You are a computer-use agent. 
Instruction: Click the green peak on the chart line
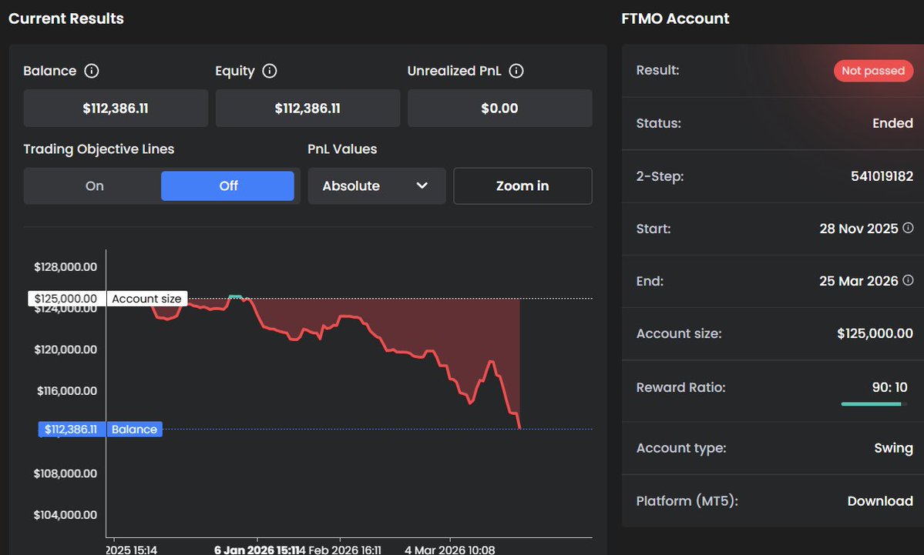[235, 296]
